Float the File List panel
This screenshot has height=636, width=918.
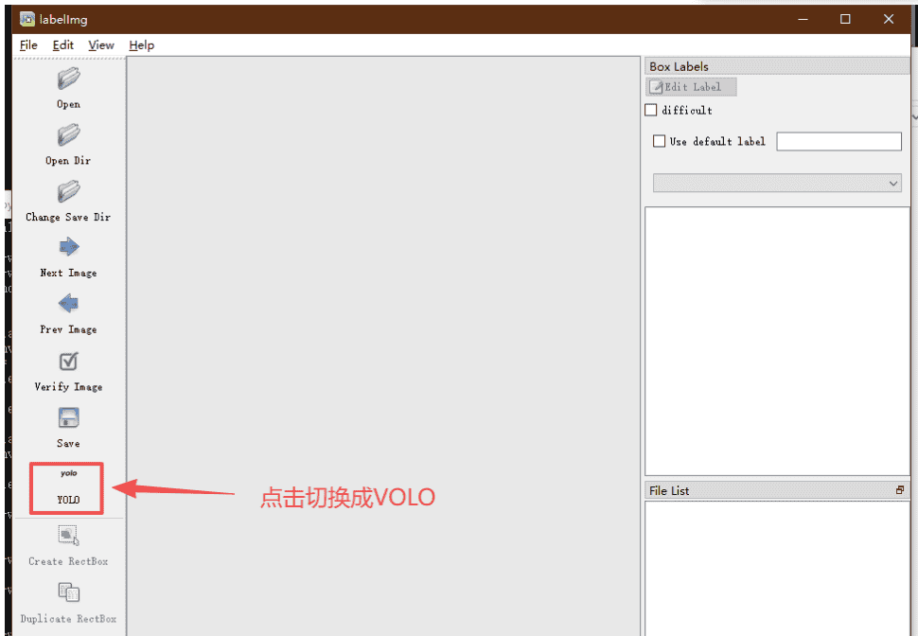(900, 490)
